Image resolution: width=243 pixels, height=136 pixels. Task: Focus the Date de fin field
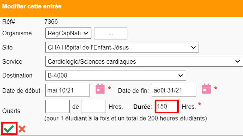[x=174, y=90]
